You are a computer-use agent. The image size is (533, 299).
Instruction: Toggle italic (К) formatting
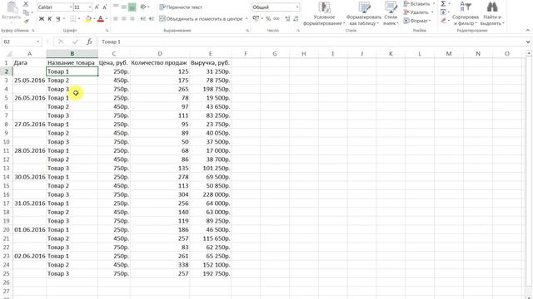50,18
